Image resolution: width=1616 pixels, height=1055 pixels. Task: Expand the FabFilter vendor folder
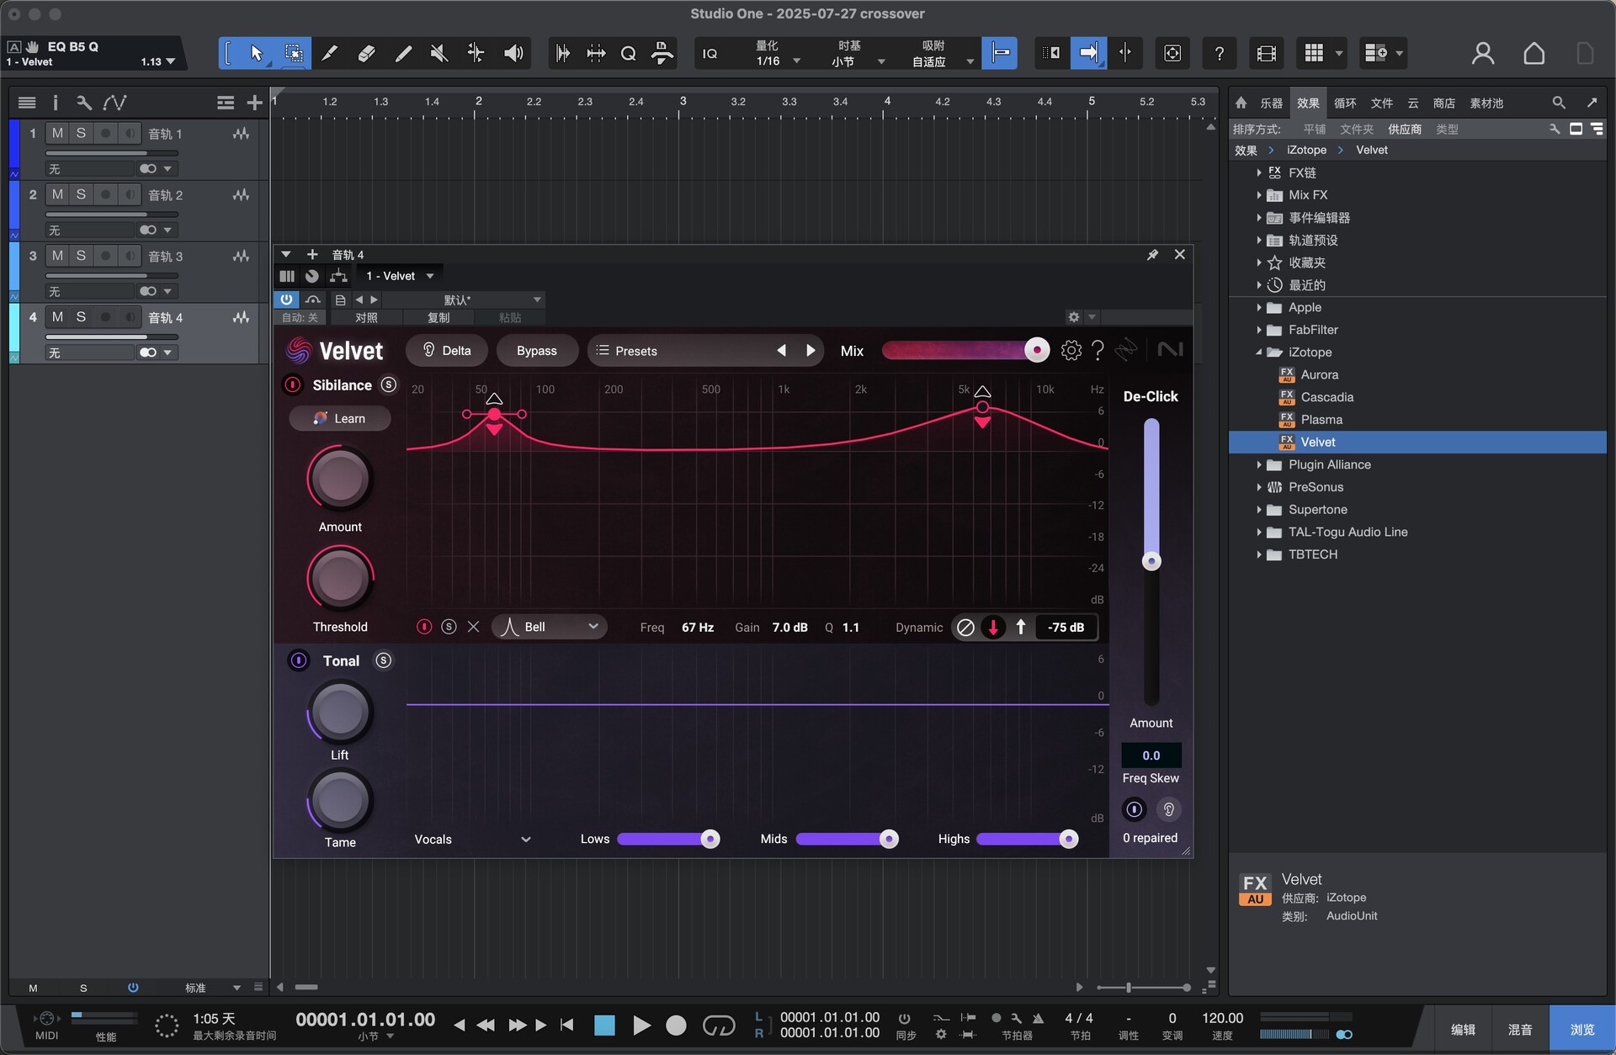1259,330
